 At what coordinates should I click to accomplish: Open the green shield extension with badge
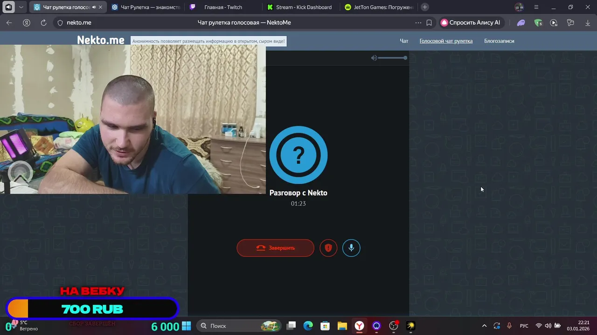pos(538,22)
